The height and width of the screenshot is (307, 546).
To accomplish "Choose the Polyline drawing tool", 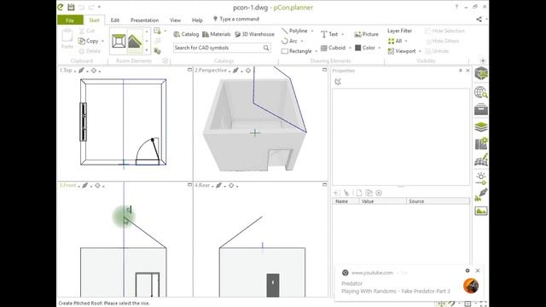I will (294, 31).
